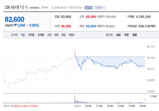Click the 12:00 time axis label
The image size is (159, 111).
(x=110, y=106)
